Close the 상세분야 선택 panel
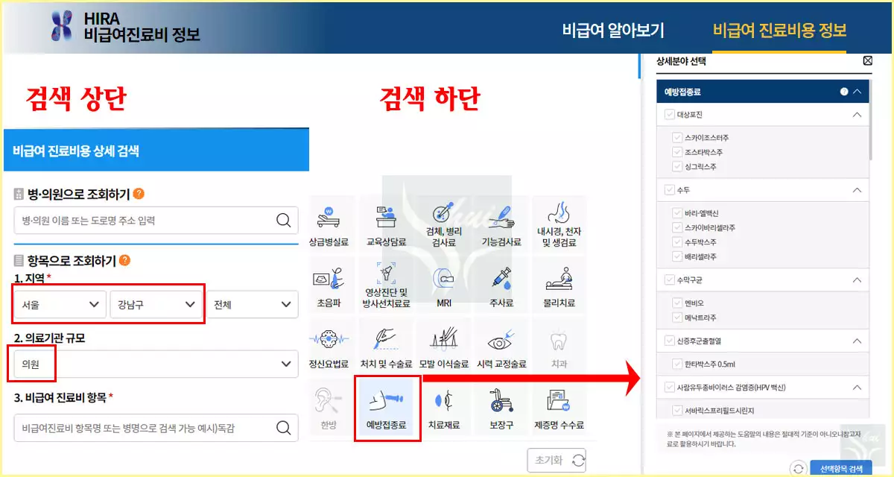The height and width of the screenshot is (477, 894). click(867, 60)
